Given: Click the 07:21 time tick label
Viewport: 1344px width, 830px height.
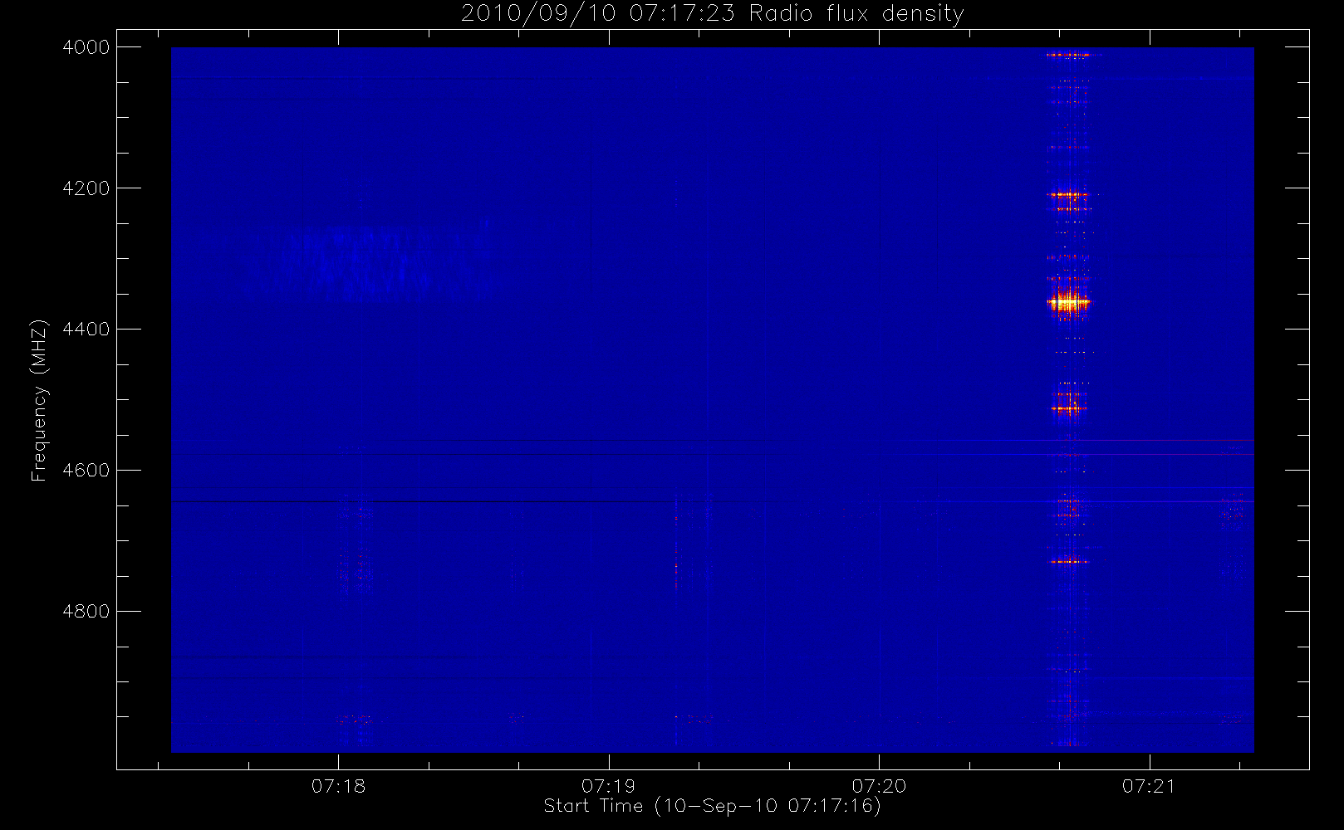Looking at the screenshot, I should 1149,786.
